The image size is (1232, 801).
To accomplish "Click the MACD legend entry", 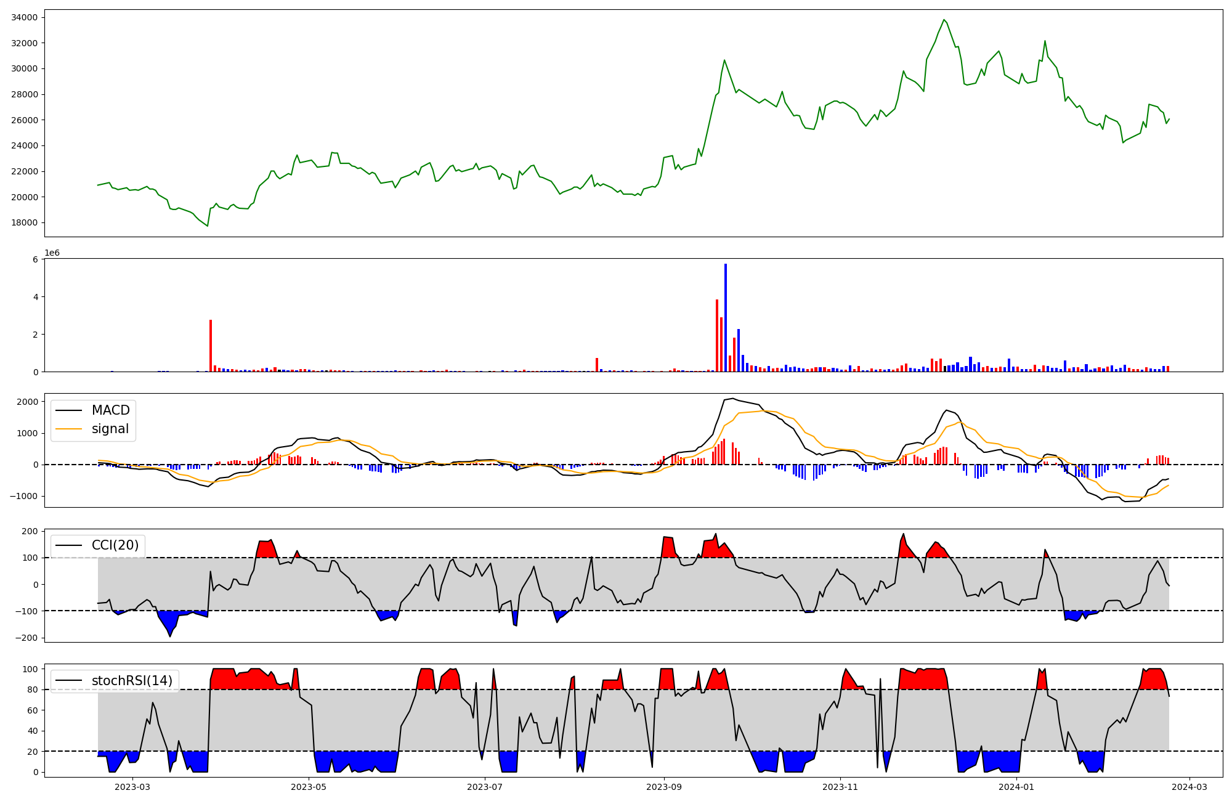I will click(x=110, y=410).
